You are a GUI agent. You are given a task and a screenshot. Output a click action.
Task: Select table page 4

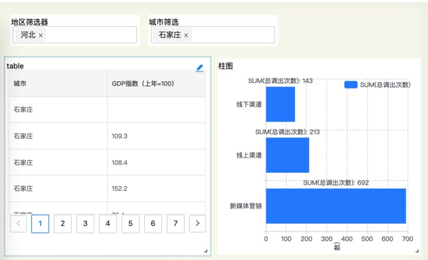click(x=108, y=223)
